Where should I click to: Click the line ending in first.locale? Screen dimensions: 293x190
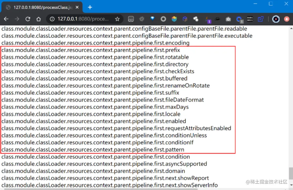(x=91, y=114)
